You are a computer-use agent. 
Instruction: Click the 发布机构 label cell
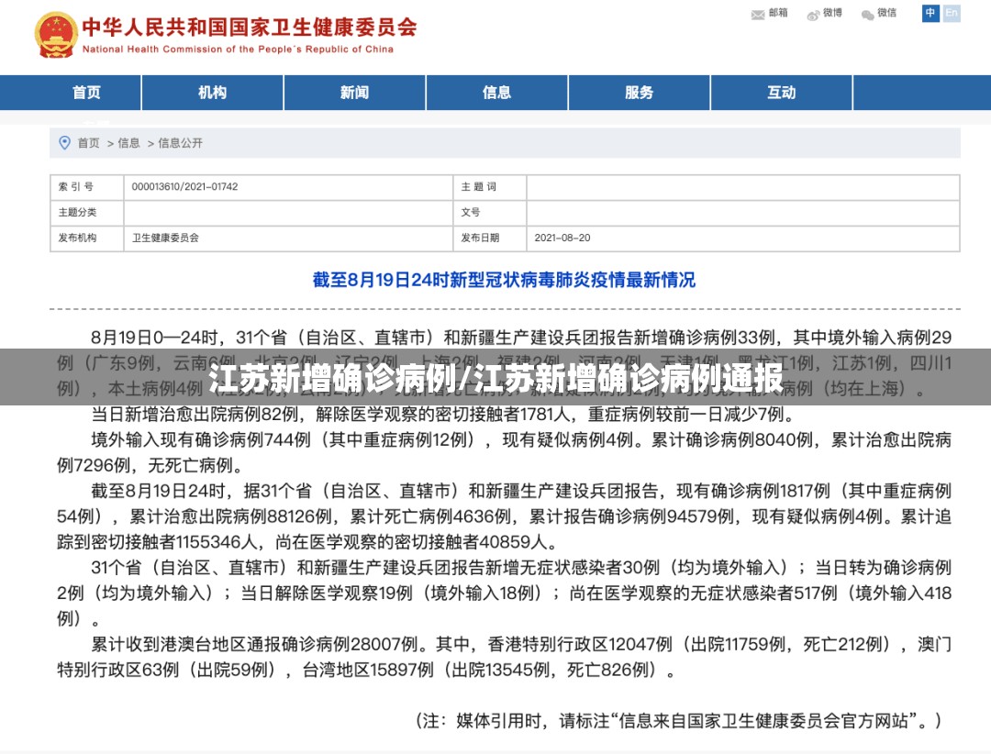pos(87,238)
